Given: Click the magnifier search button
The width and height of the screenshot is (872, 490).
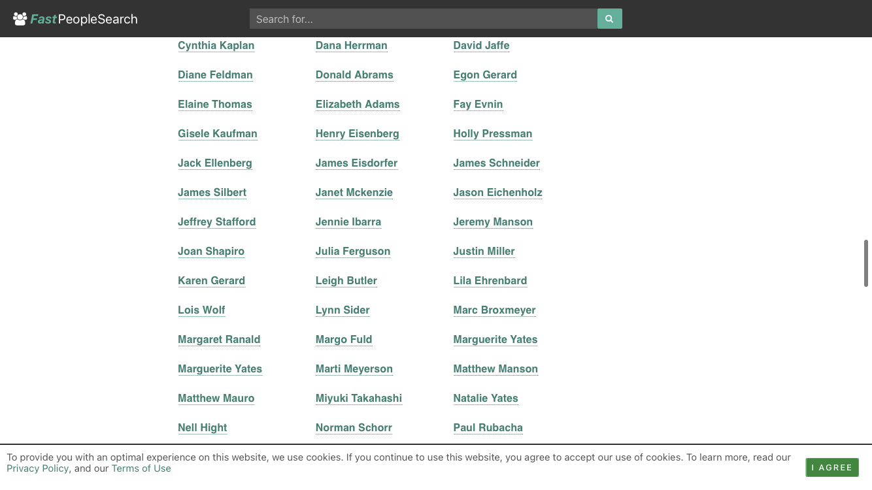Looking at the screenshot, I should tap(609, 19).
